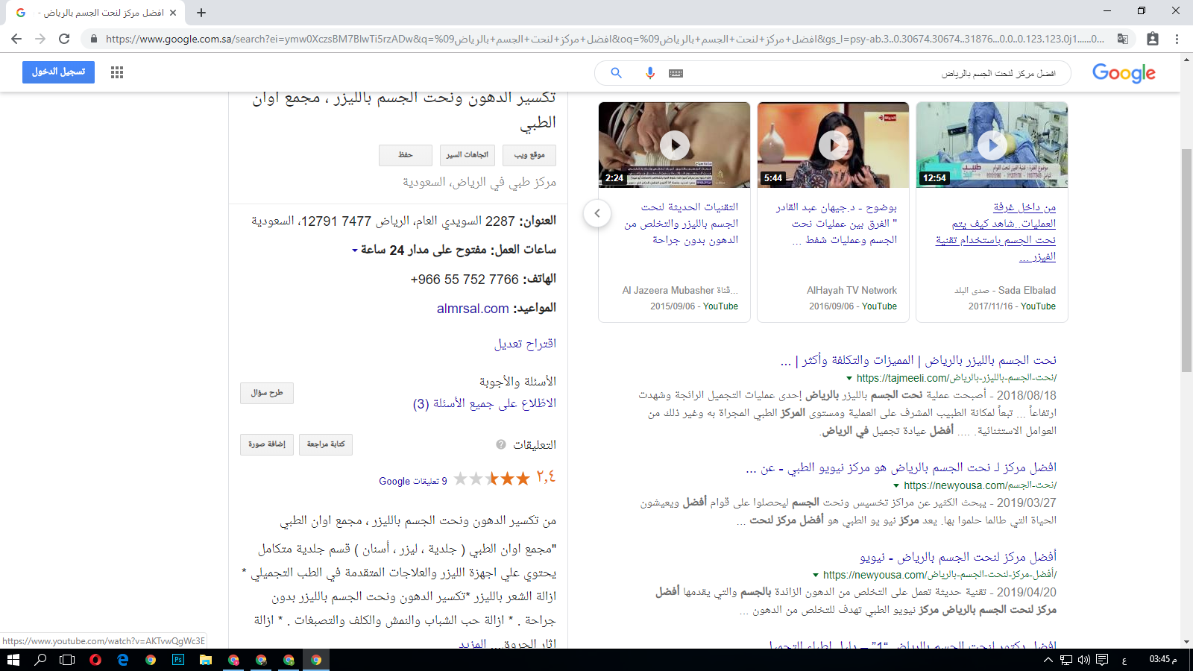Open first newyousa.com result title about نيويو
Viewport: 1193px width, 671px height.
tap(901, 468)
